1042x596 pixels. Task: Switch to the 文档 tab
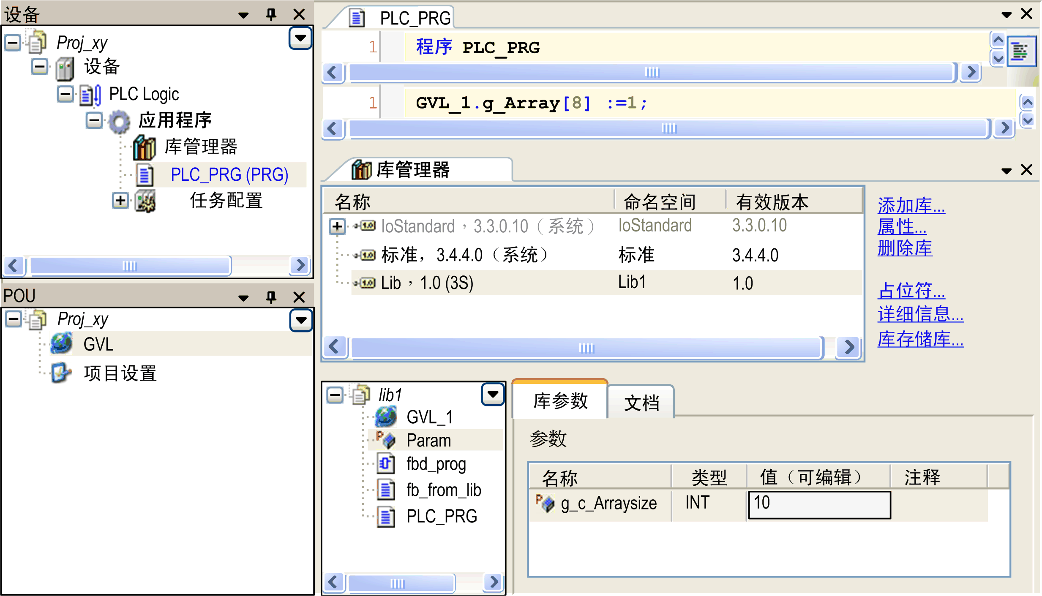(641, 403)
